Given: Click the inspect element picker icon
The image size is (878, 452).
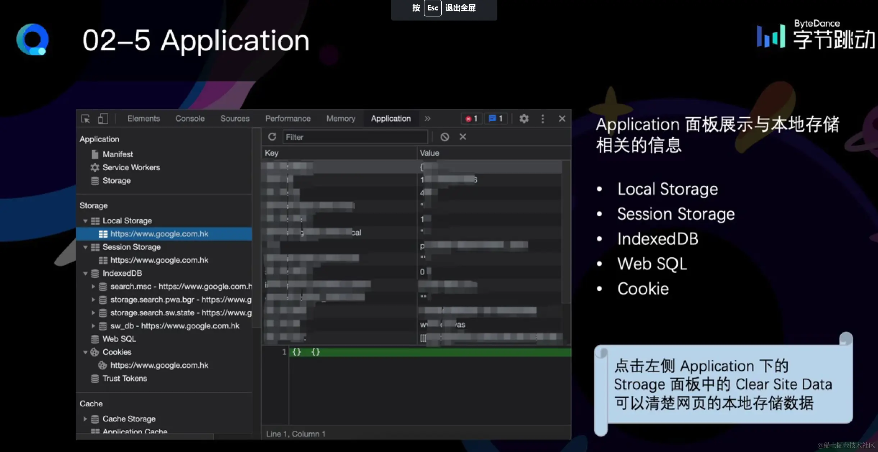Looking at the screenshot, I should [86, 119].
